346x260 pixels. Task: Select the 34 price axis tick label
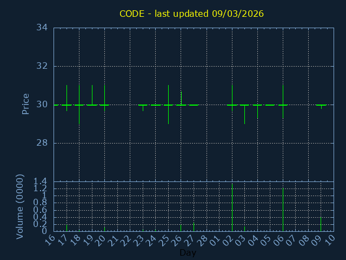[42, 28]
